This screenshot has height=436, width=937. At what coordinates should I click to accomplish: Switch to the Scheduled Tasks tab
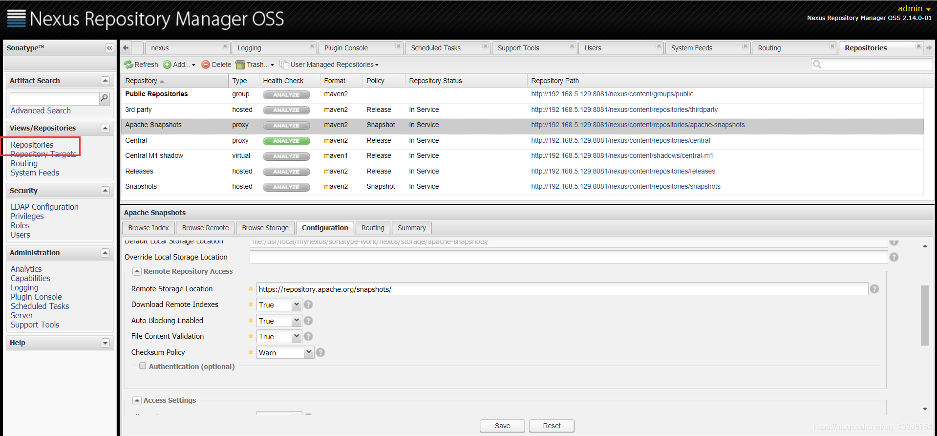pos(436,48)
